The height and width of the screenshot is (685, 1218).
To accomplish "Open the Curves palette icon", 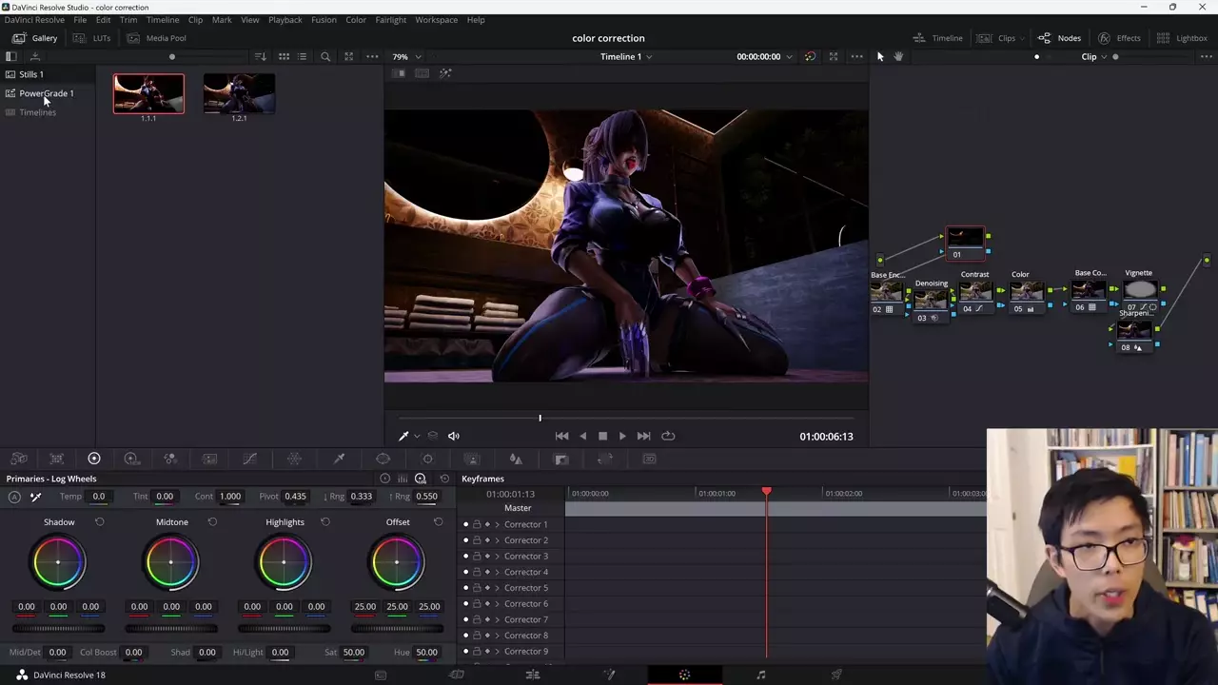I will pyautogui.click(x=249, y=460).
